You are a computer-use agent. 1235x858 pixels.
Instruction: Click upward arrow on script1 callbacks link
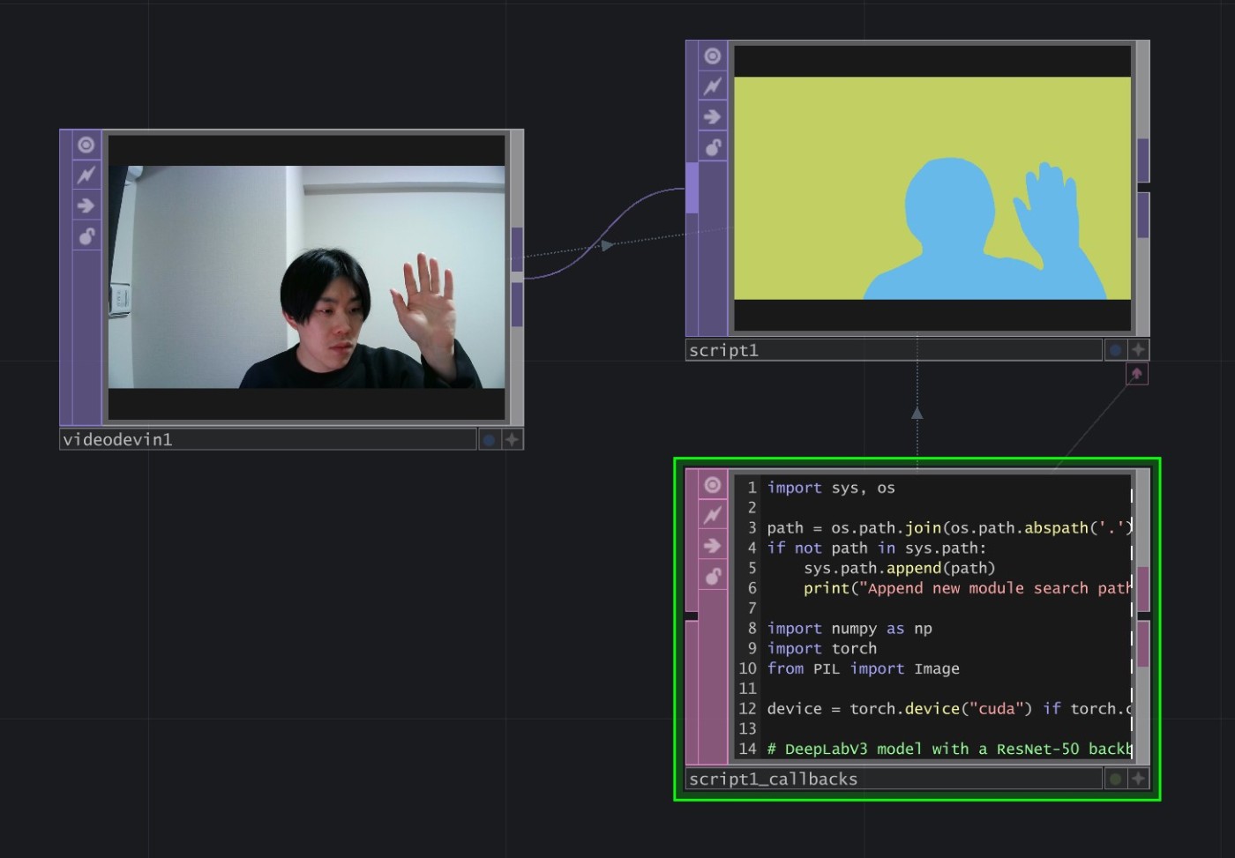click(917, 413)
